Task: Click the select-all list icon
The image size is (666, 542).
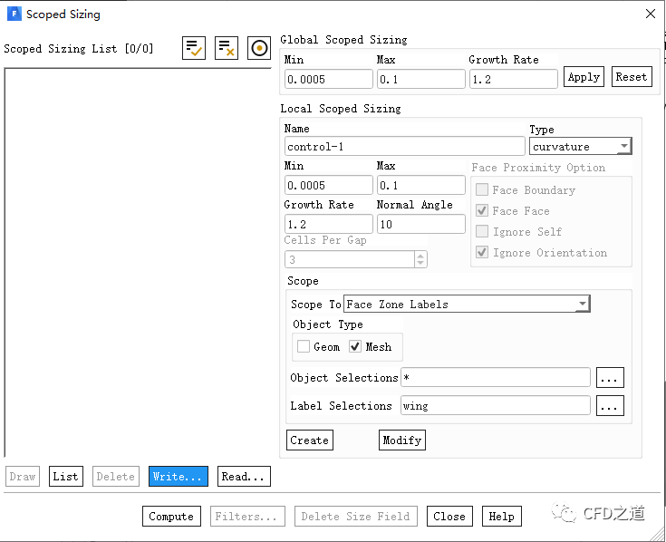Action: (x=194, y=49)
